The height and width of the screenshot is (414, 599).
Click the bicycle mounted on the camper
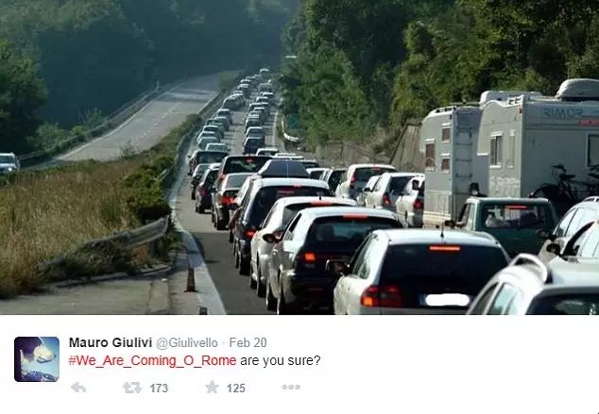tap(565, 187)
